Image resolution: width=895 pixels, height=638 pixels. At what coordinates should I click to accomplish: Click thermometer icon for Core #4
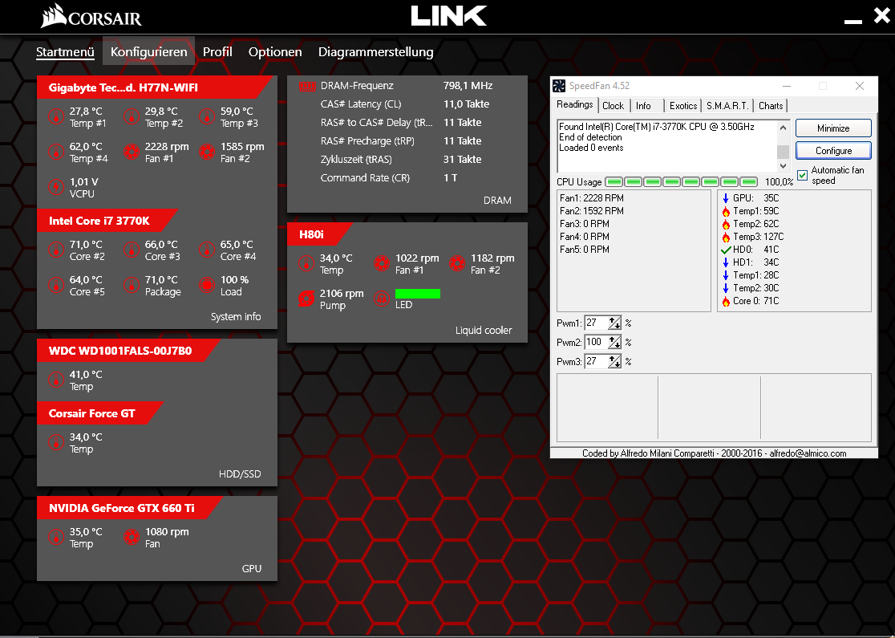tap(207, 250)
